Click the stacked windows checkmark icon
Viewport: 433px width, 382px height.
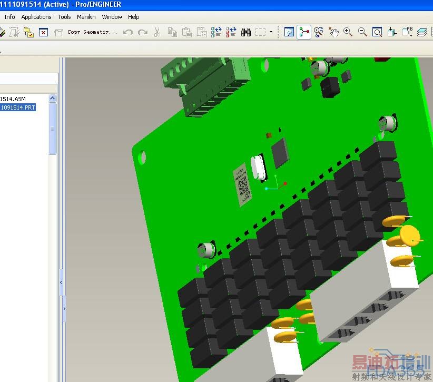point(29,32)
